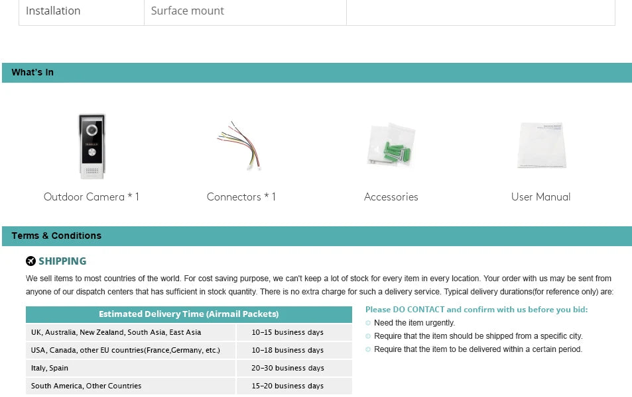Click the 'SHIPPING' heading text
Image resolution: width=632 pixels, height=397 pixels.
pyautogui.click(x=62, y=261)
